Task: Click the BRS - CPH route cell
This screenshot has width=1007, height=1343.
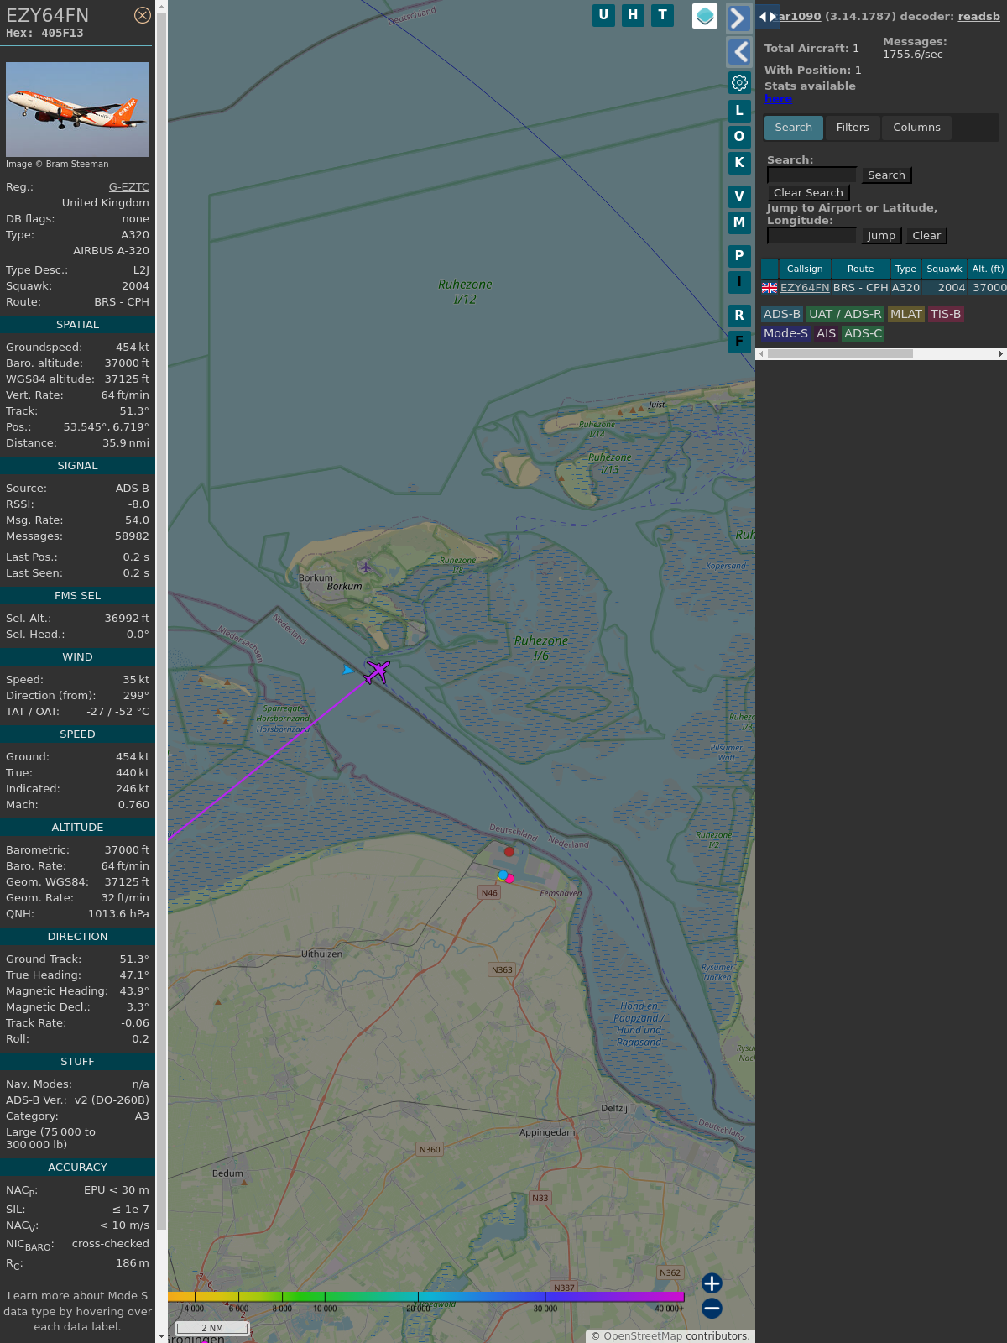Action: (x=860, y=288)
